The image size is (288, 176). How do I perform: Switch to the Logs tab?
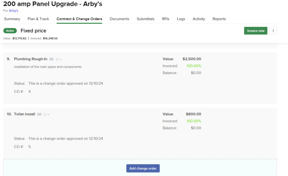click(x=181, y=19)
